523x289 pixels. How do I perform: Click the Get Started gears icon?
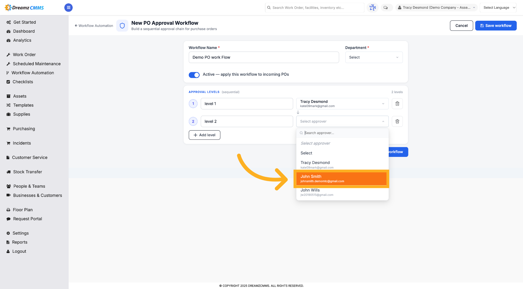point(8,22)
